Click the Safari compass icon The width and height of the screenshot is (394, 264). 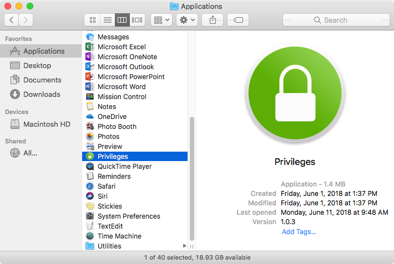90,187
